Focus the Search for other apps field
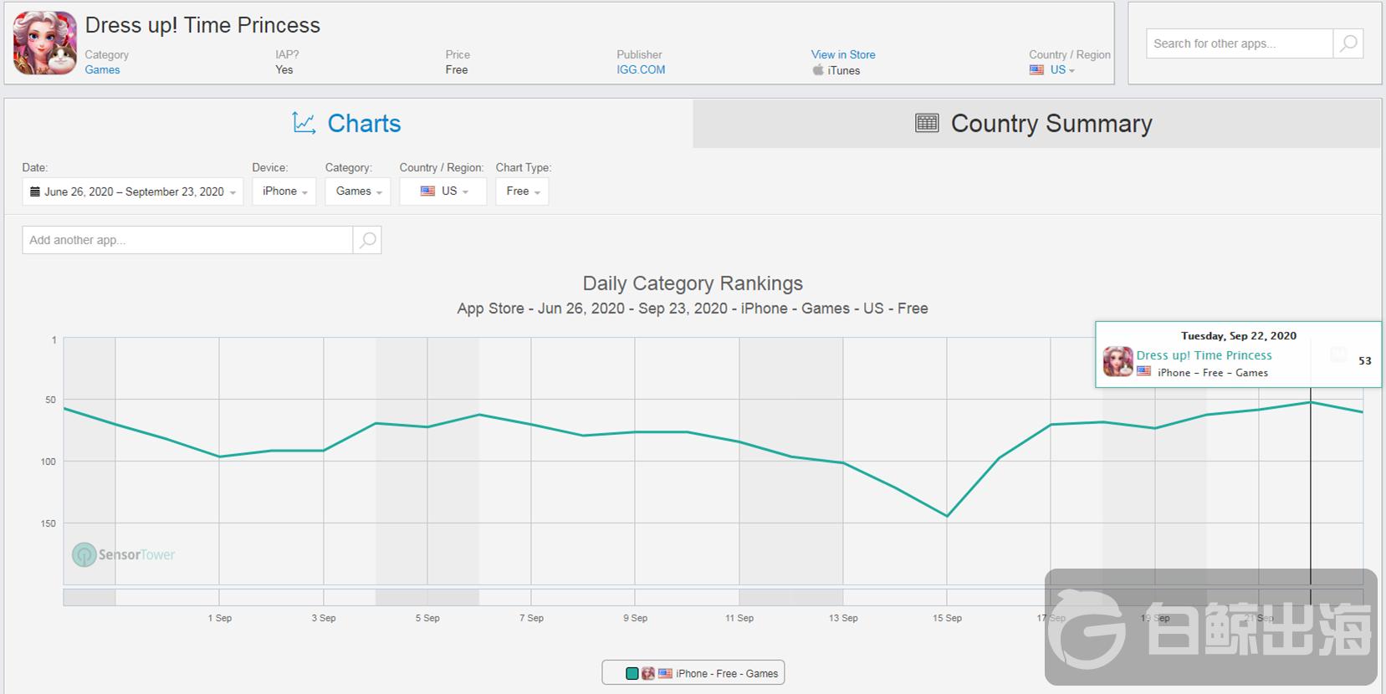Screen dimensions: 1386x694 (x=1239, y=43)
